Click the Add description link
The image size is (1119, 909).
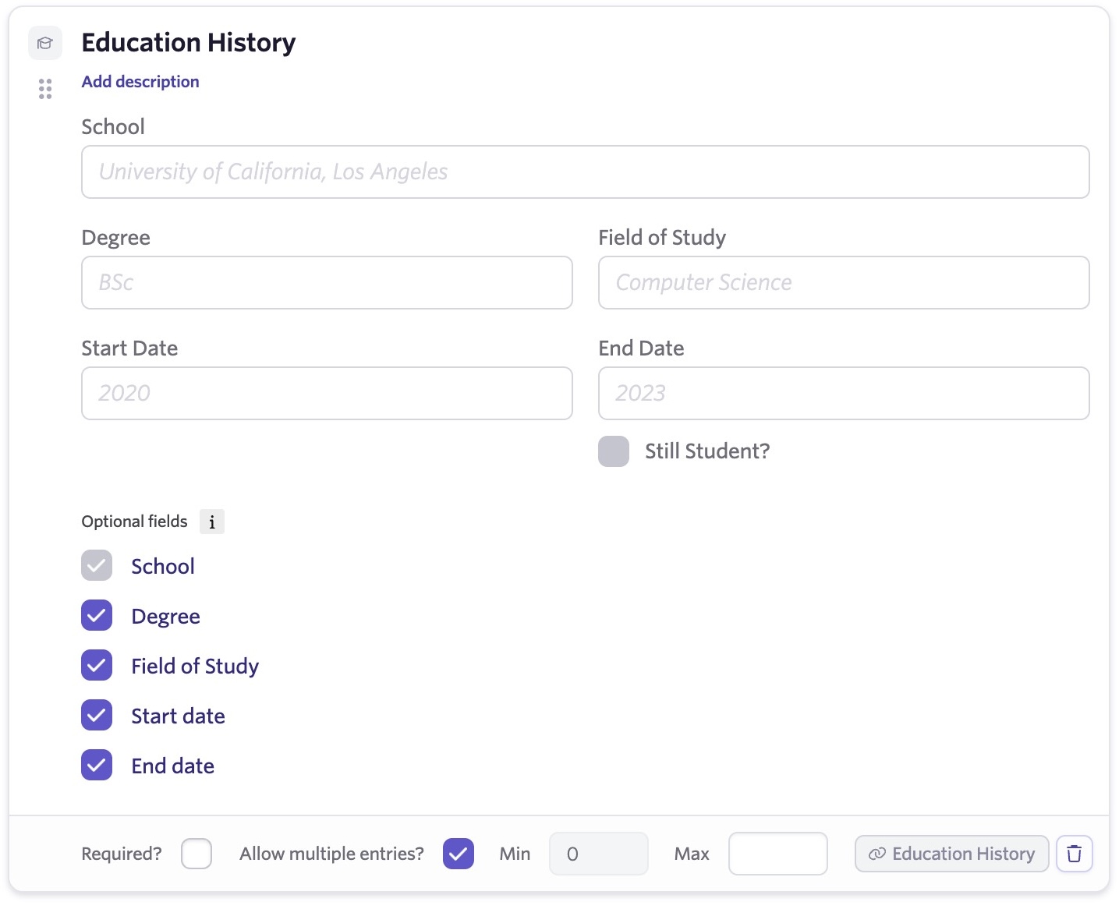(x=140, y=82)
